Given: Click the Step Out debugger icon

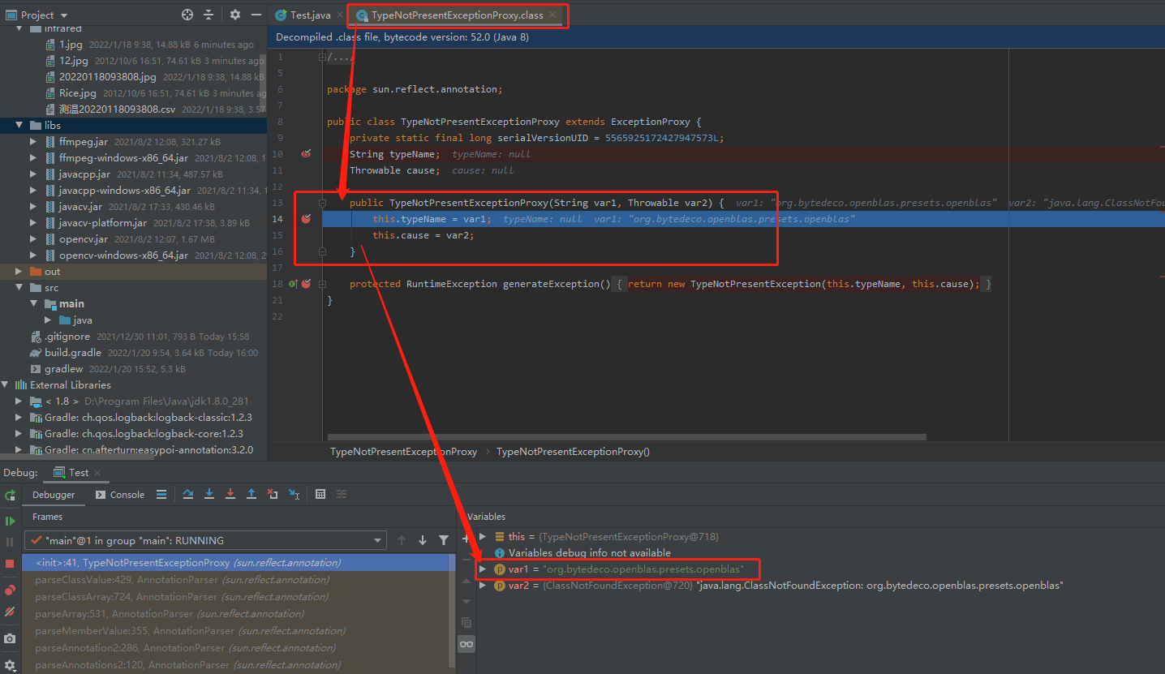Looking at the screenshot, I should [x=251, y=494].
